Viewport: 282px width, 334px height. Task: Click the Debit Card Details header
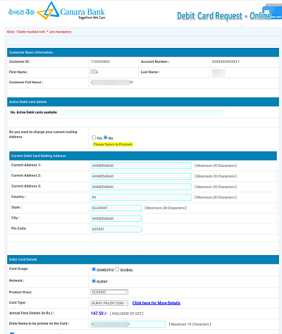pyautogui.click(x=143, y=259)
